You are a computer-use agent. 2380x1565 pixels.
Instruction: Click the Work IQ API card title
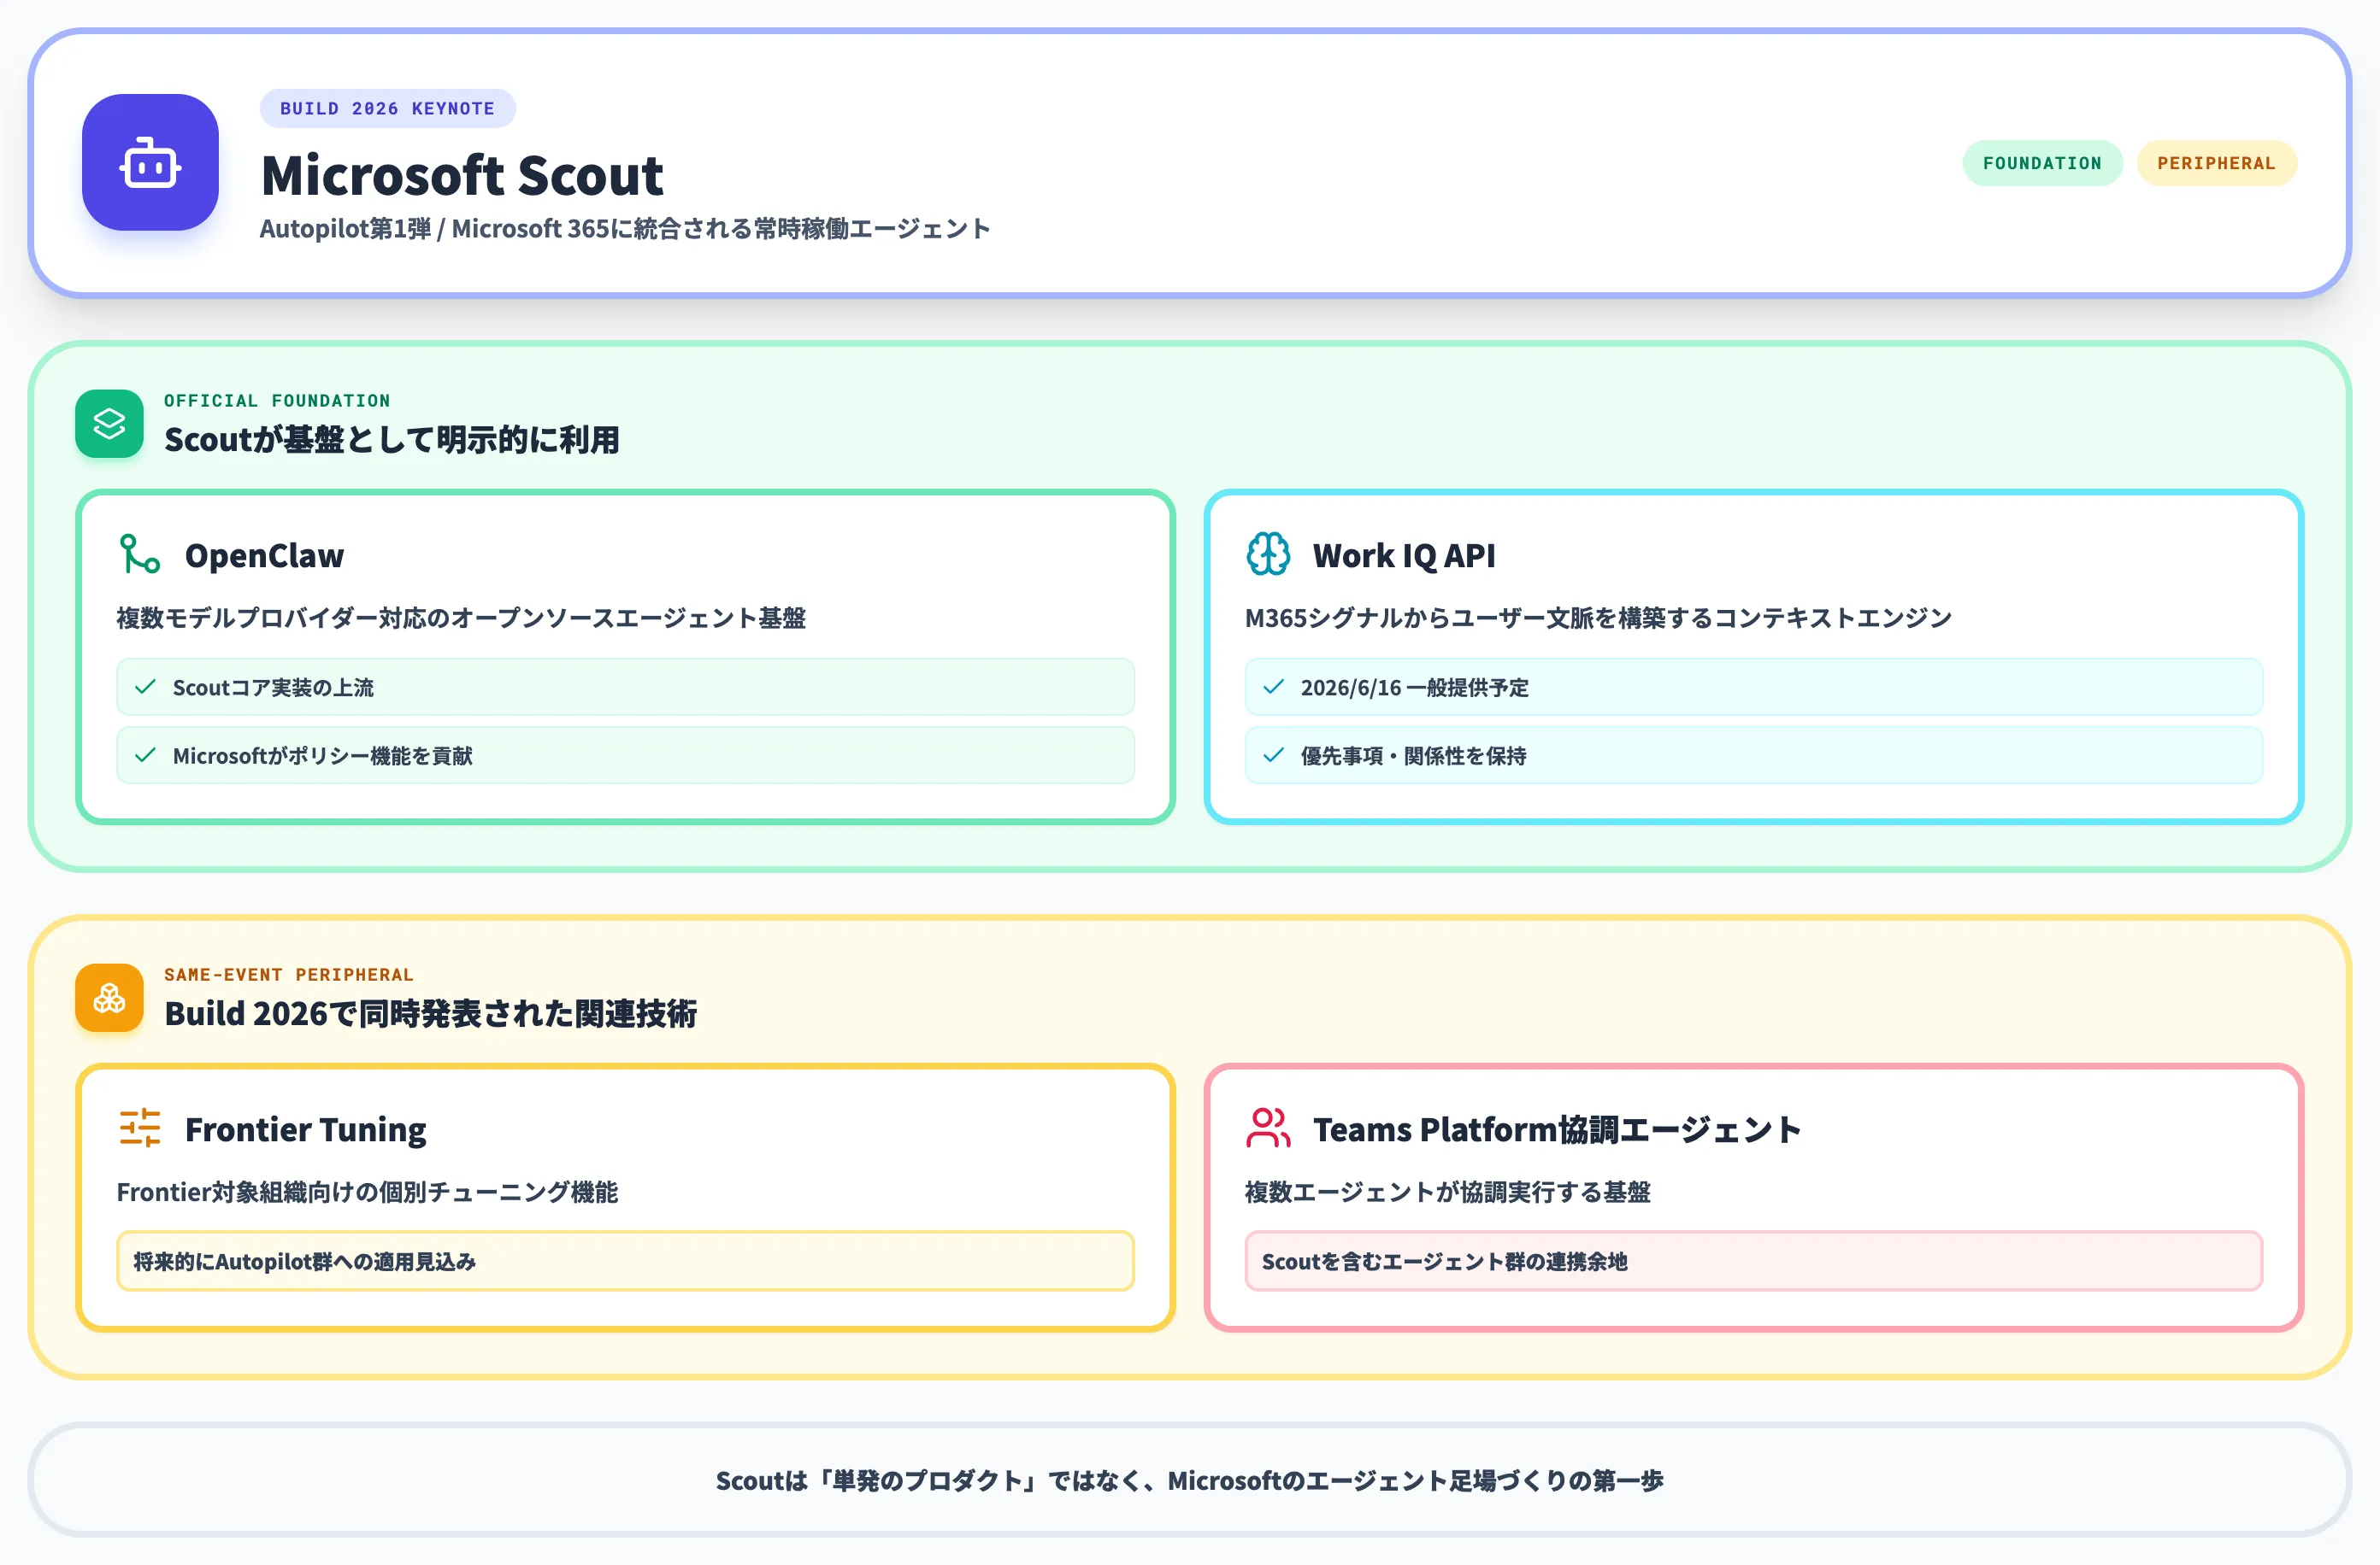(x=1404, y=554)
